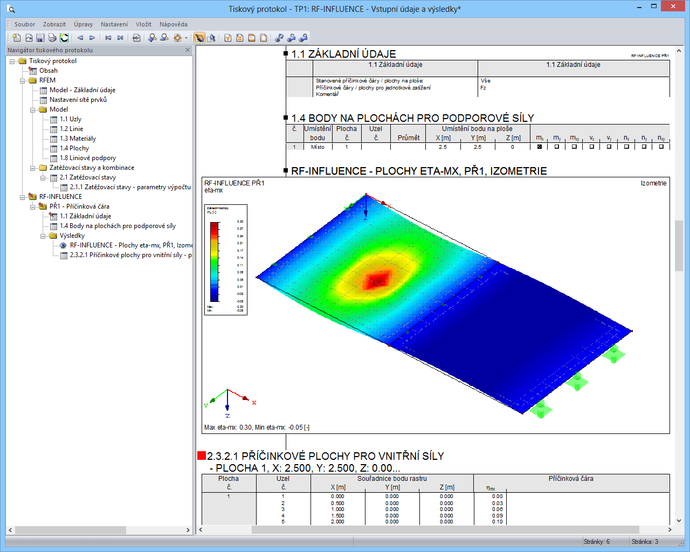Viewport: 690px width, 552px height.
Task: Toggle the mxy checkbox in row 1
Action: tap(574, 147)
